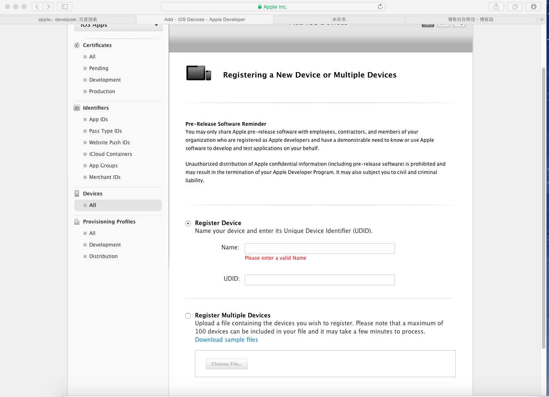Open the Share button in toolbar
The height and width of the screenshot is (397, 549).
[496, 7]
